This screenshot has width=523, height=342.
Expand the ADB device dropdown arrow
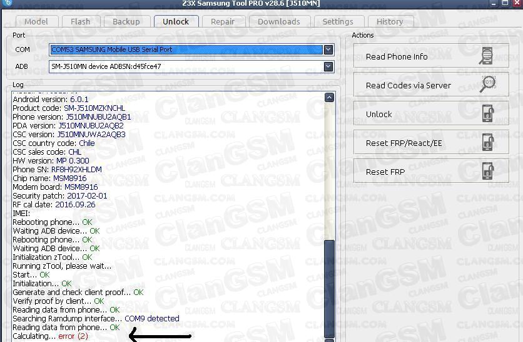pyautogui.click(x=328, y=66)
